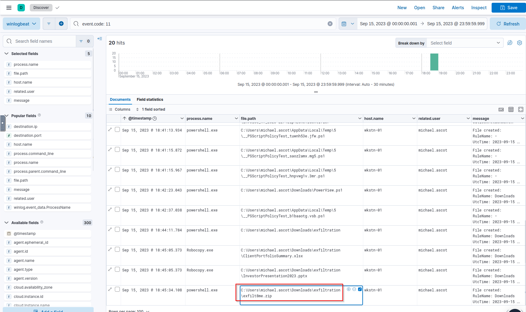Filter for the exfilt8me.zip path value
This screenshot has height=312, width=526.
349,289
